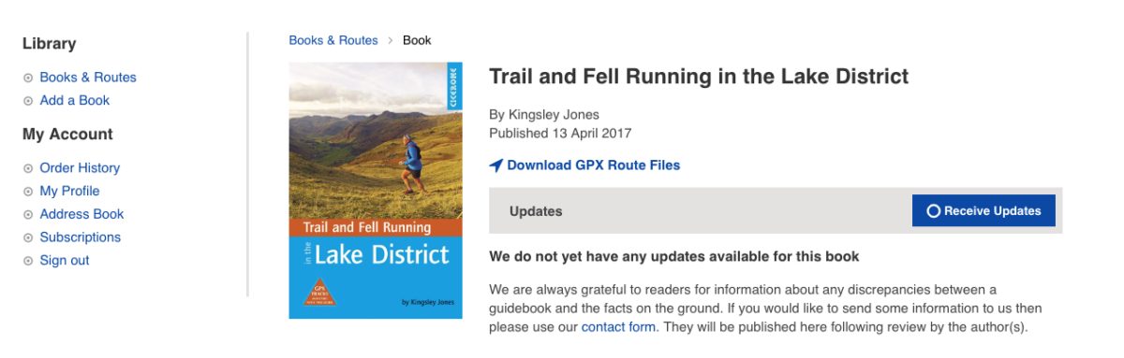Click the bullet icon beside Add a Book
The height and width of the screenshot is (358, 1124).
pyautogui.click(x=28, y=101)
